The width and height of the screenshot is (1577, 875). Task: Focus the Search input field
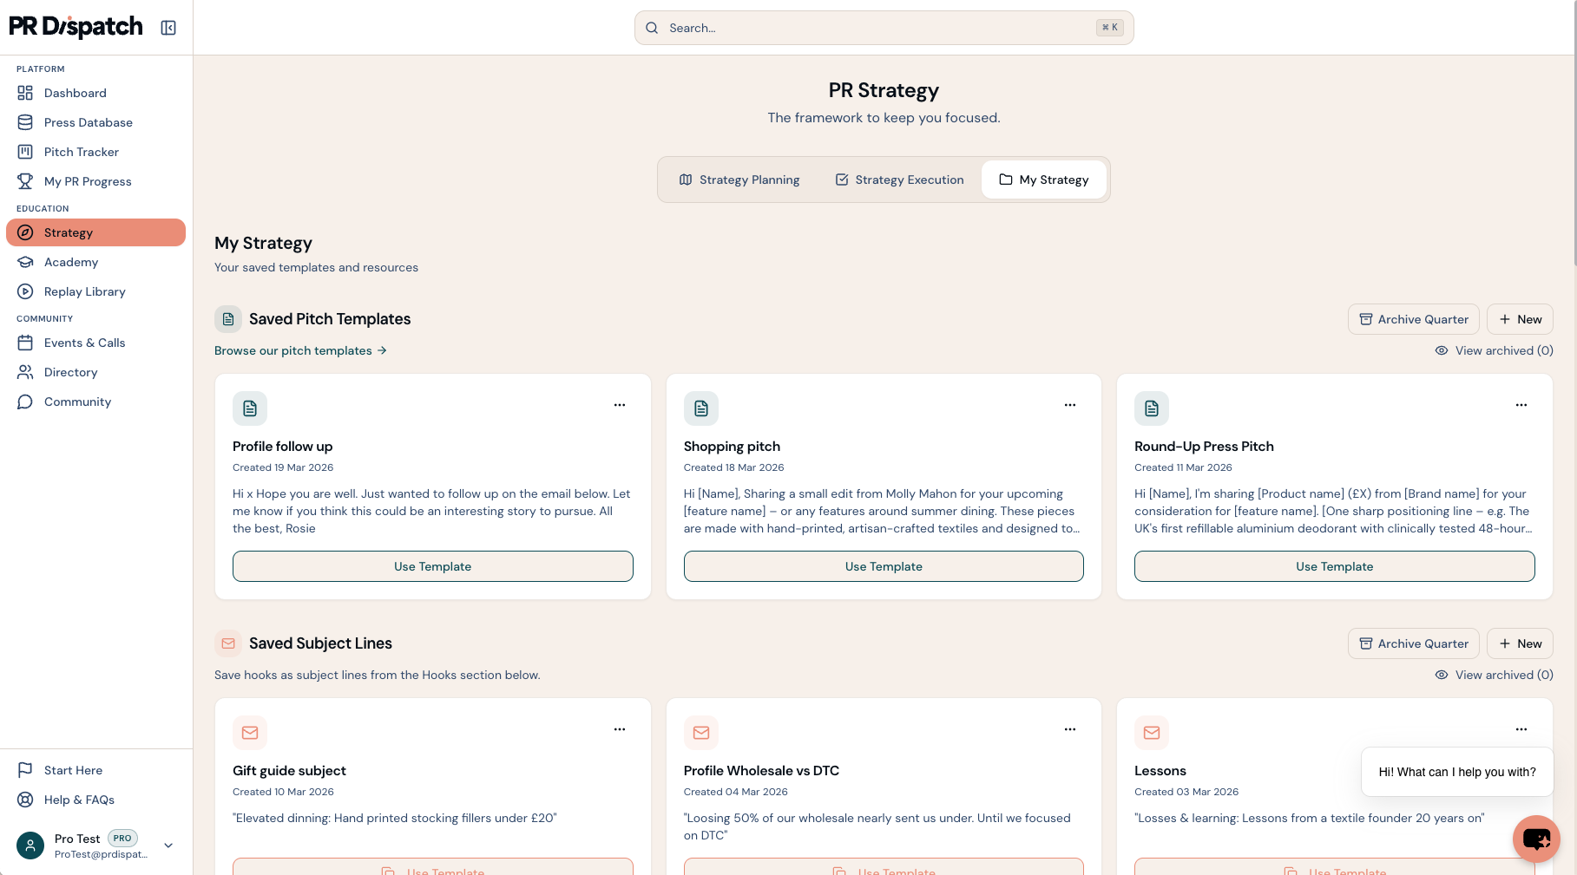884,28
